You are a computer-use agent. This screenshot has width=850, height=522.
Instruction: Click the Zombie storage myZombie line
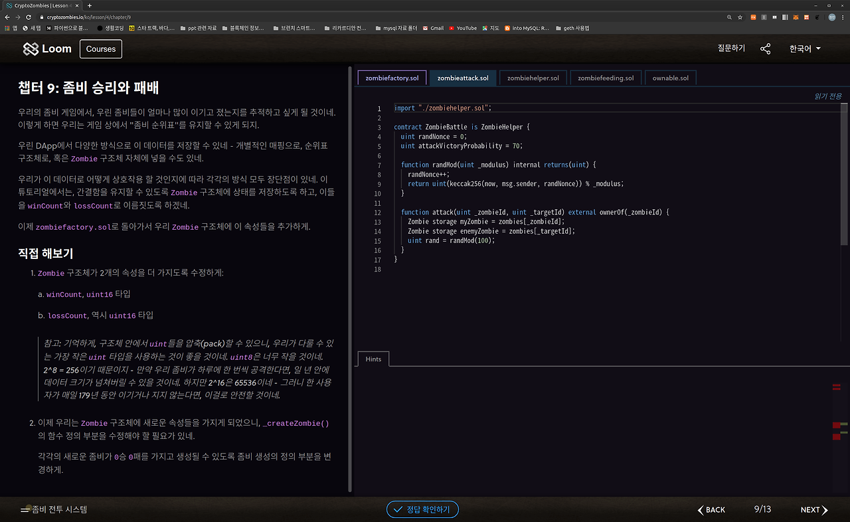486,221
